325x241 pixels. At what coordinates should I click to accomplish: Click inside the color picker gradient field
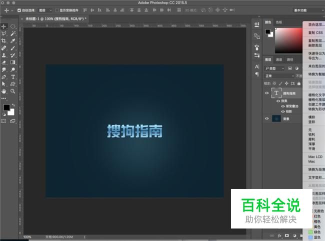pos(288,40)
